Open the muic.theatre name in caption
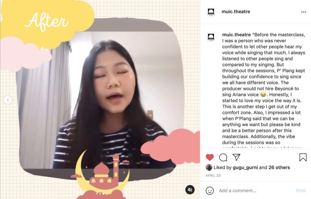Viewport: 311px width, 199px height. coord(236,35)
